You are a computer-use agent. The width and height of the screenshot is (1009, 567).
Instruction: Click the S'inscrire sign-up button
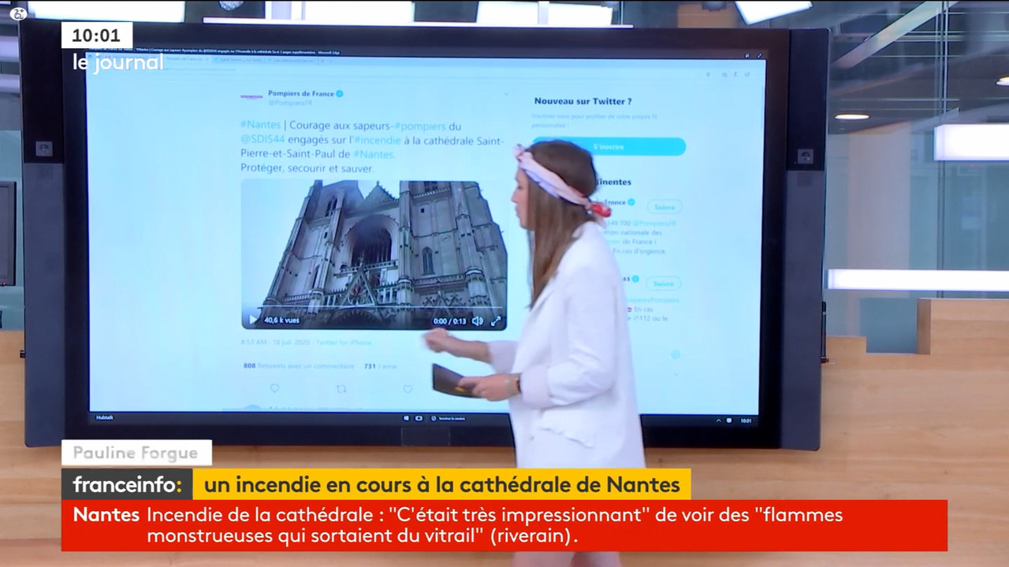(x=608, y=146)
